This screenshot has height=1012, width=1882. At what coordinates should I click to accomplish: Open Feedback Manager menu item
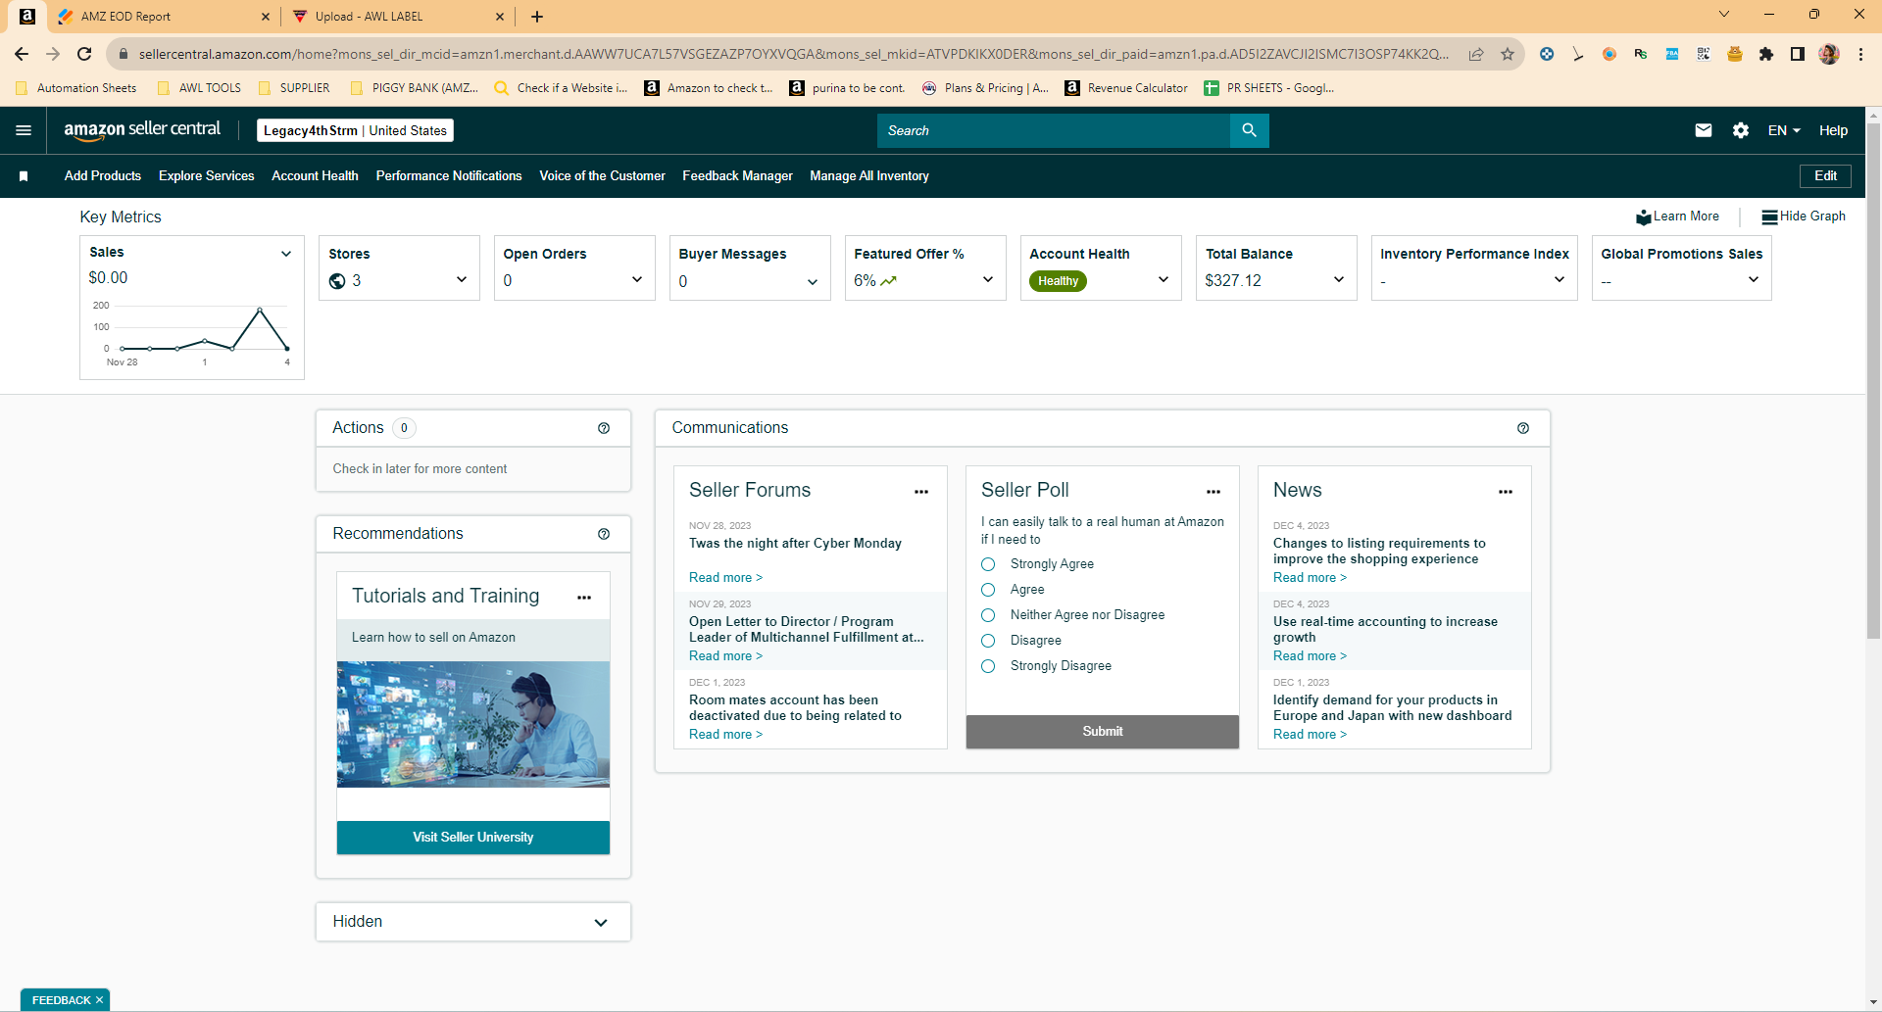point(738,176)
